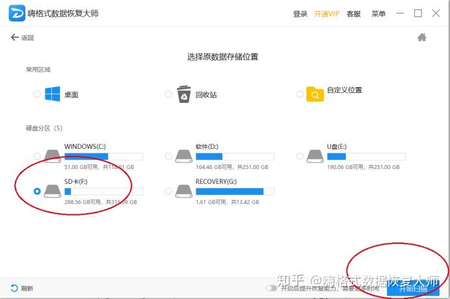Click the SD卡(F:) usage bar
The image size is (450, 299).
coord(103,191)
